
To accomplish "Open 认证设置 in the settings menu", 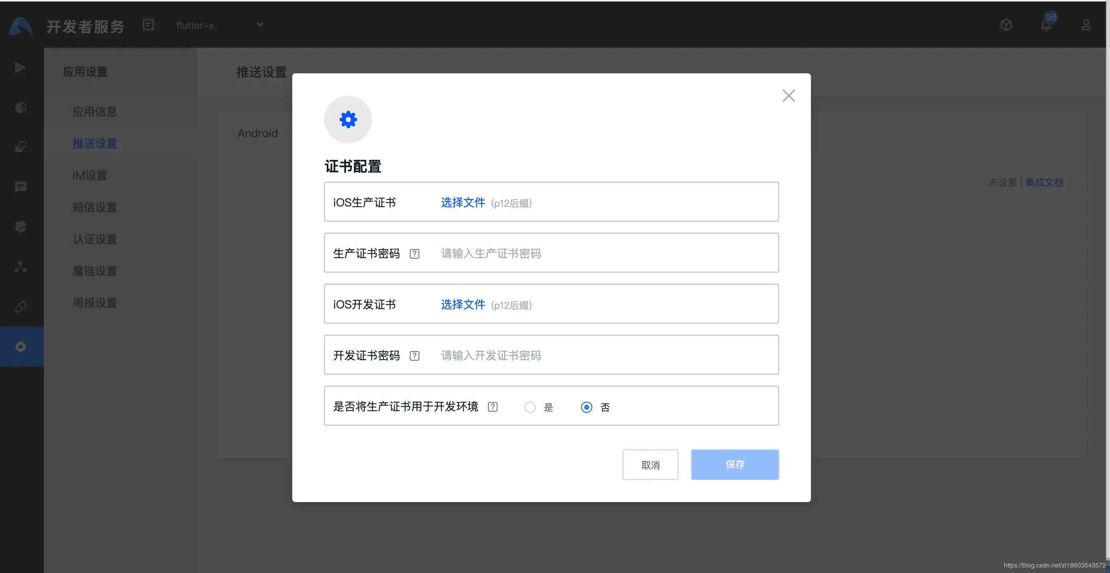I will (95, 239).
